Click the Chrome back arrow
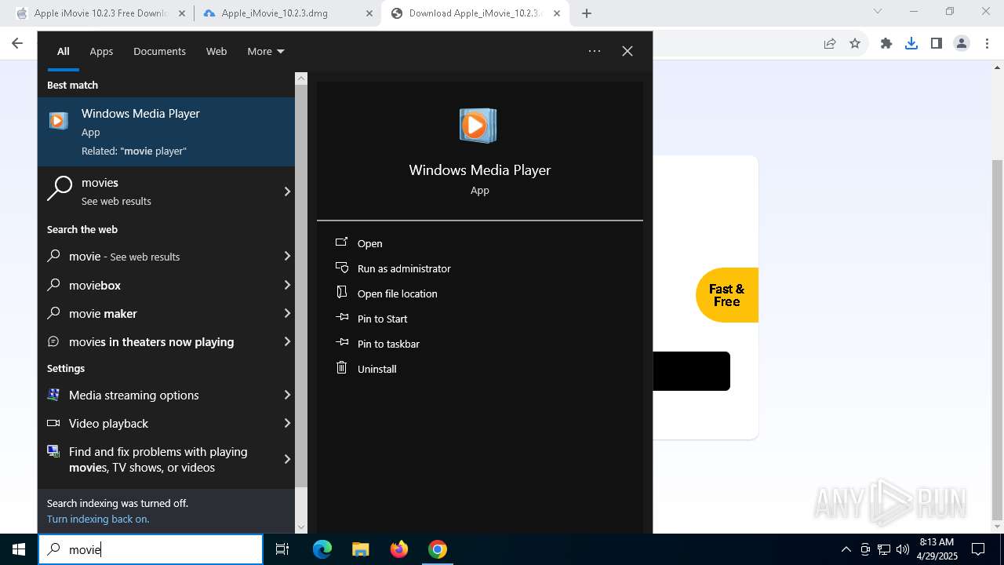The width and height of the screenshot is (1004, 565). coord(17,44)
